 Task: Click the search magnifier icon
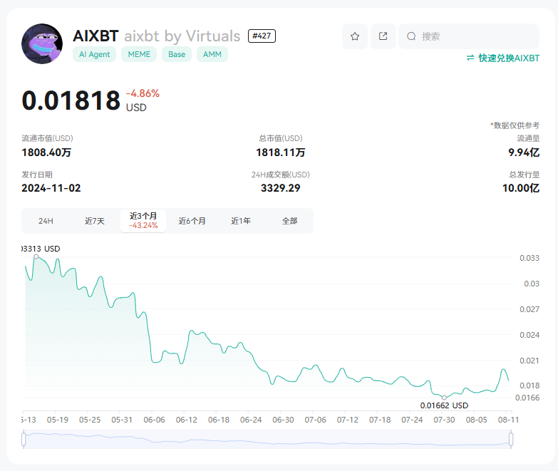(x=411, y=36)
